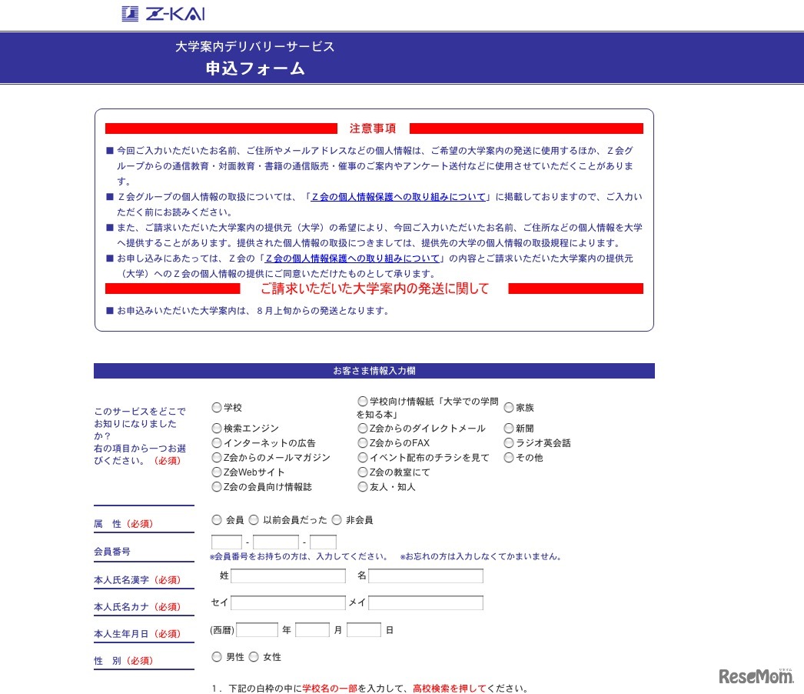Click 大学案内デリバリーサービス banner text
Image resolution: width=804 pixels, height=694 pixels.
[255, 47]
